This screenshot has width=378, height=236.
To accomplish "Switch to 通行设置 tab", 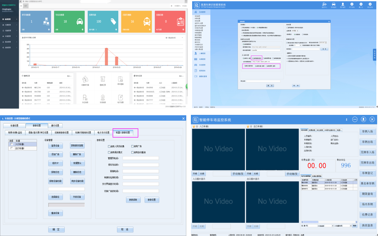I will (x=55, y=125).
